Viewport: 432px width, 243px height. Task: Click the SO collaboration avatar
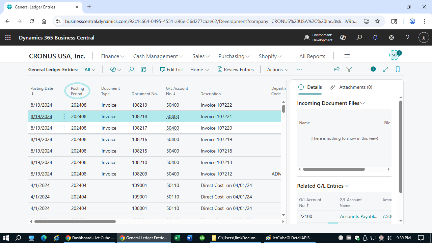point(395,55)
